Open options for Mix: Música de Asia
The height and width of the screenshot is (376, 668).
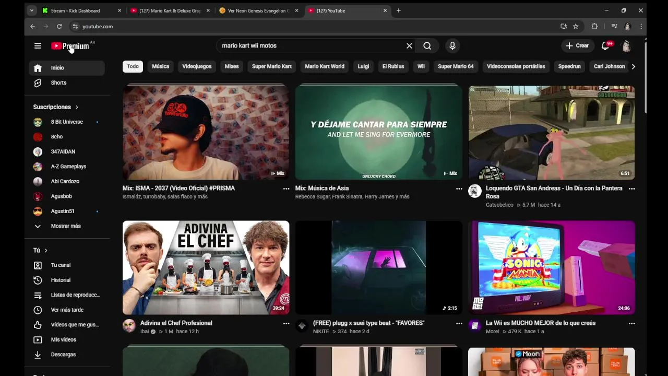click(x=459, y=189)
